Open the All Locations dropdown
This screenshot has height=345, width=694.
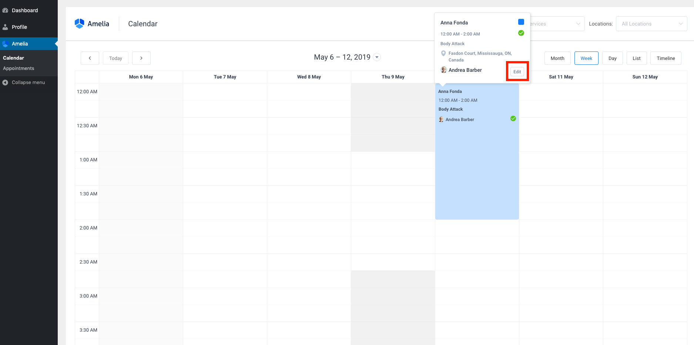coord(651,23)
